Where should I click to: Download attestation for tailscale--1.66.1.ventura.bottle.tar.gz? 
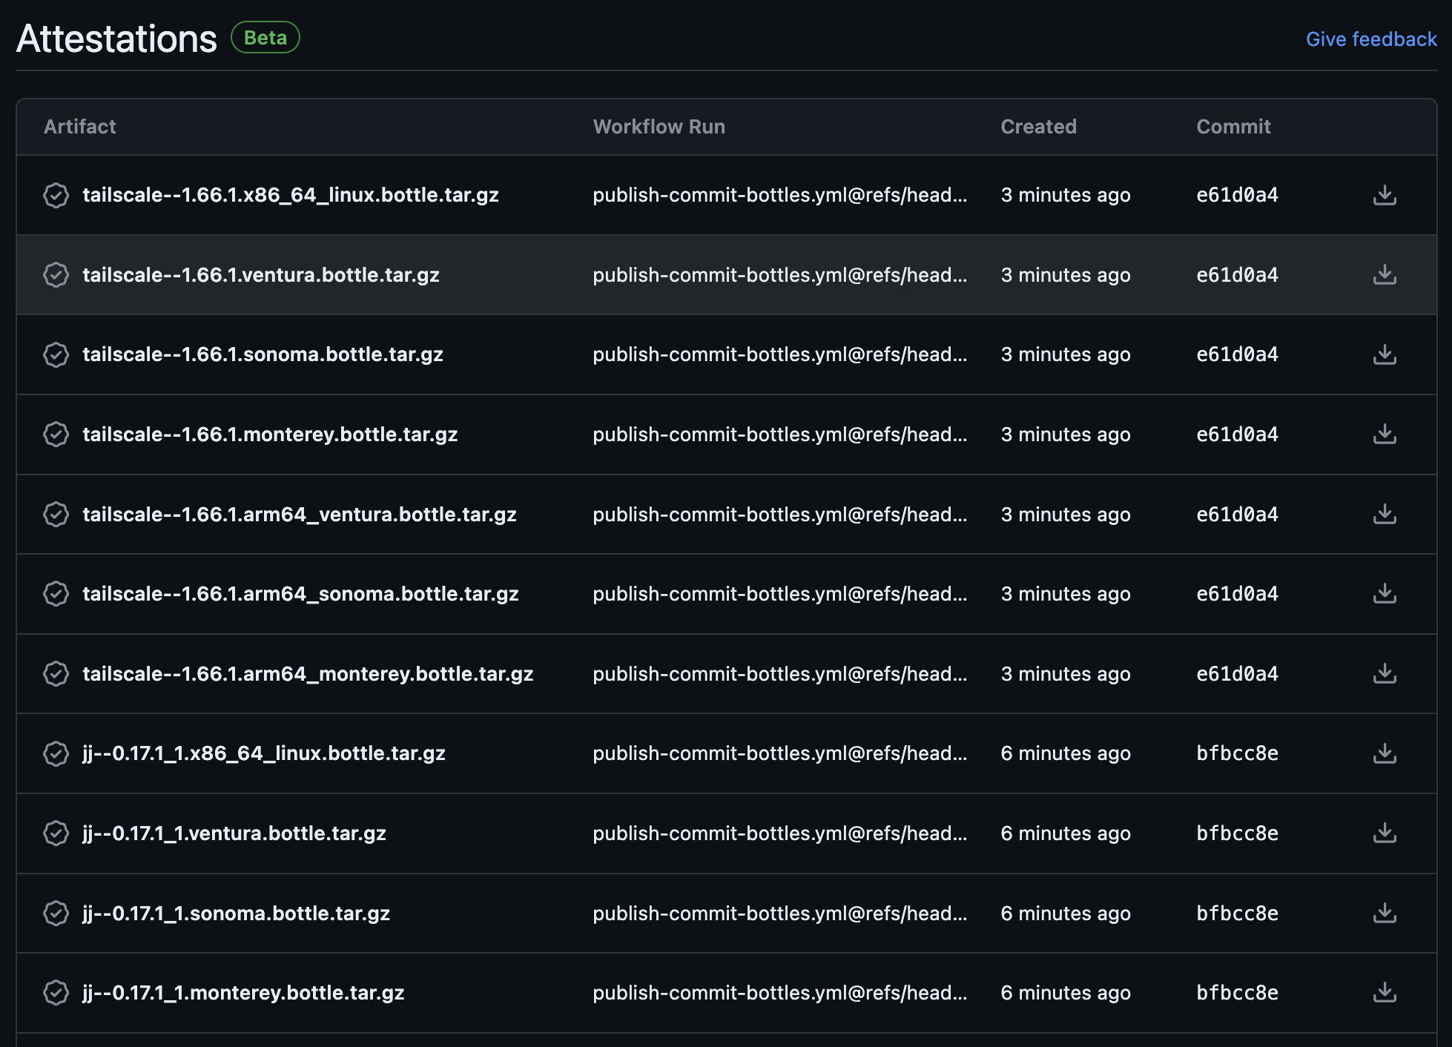pos(1385,275)
